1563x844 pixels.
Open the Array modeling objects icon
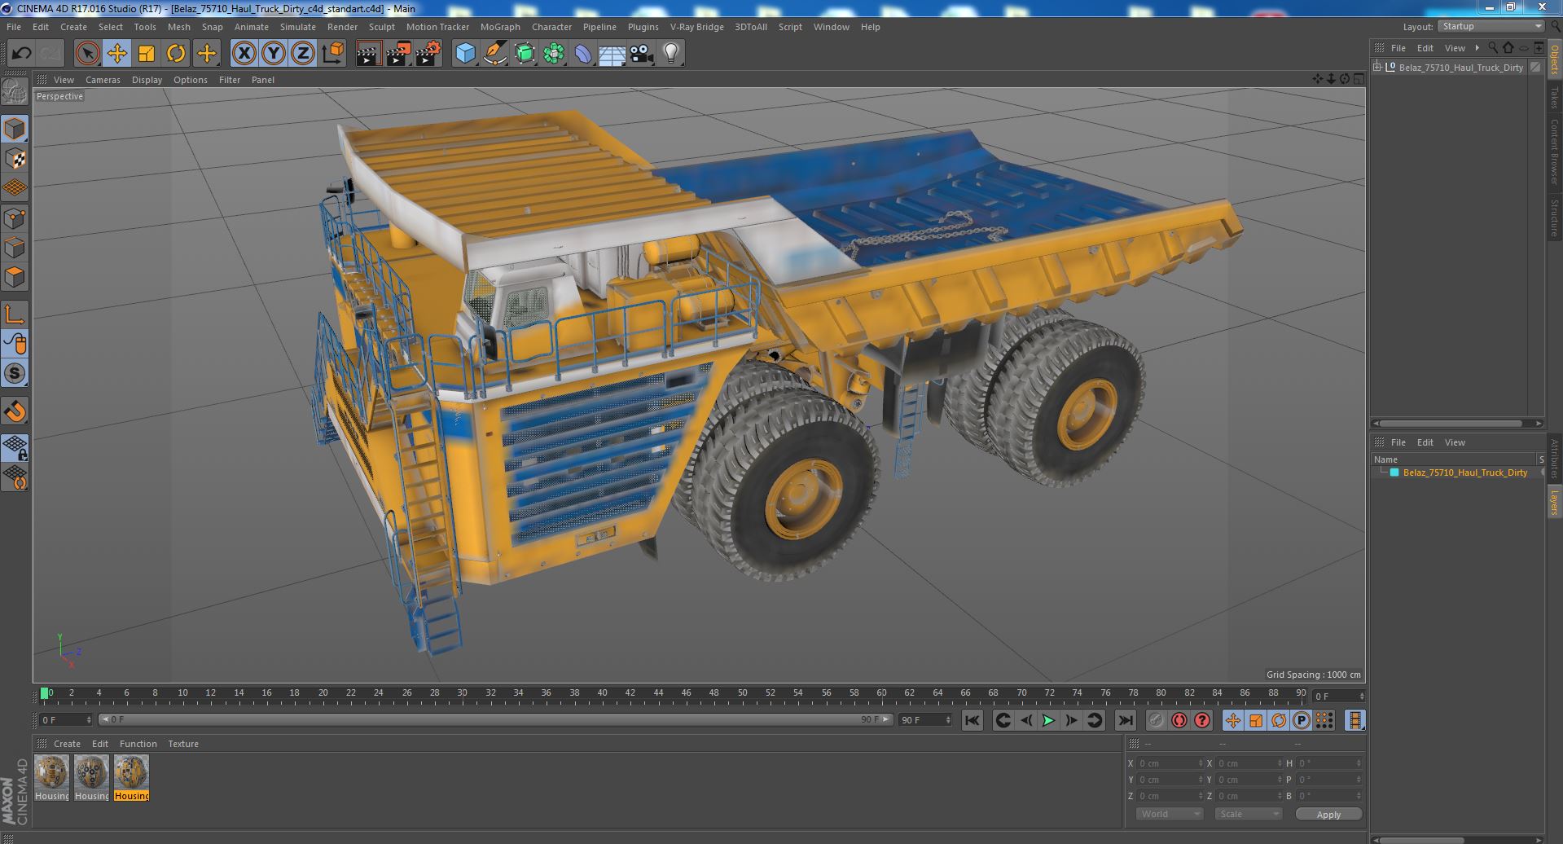(554, 54)
